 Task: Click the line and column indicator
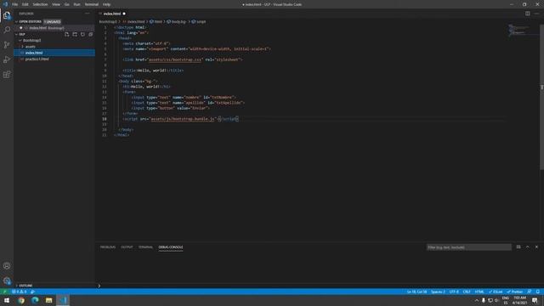point(416,292)
